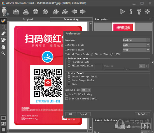Click the Recent Files number field
The image size is (154, 133).
point(85,90)
